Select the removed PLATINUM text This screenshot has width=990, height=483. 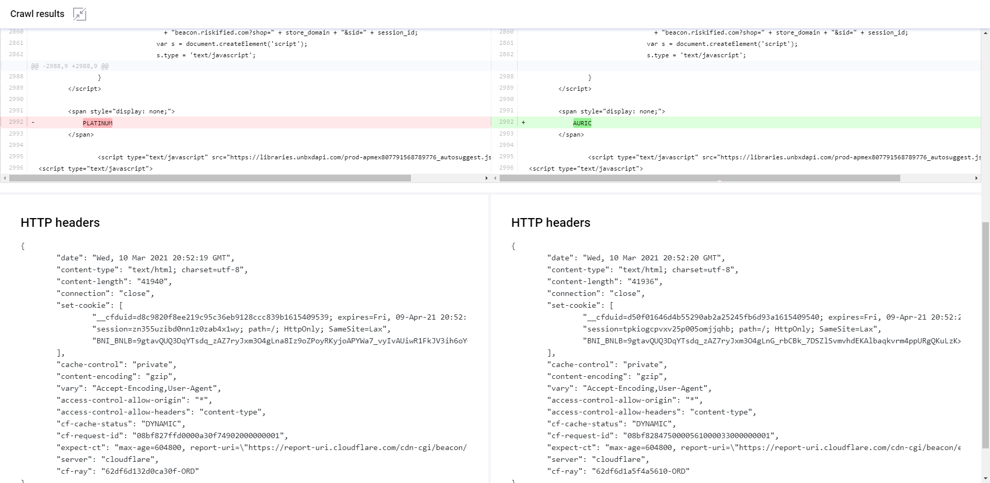(x=97, y=123)
